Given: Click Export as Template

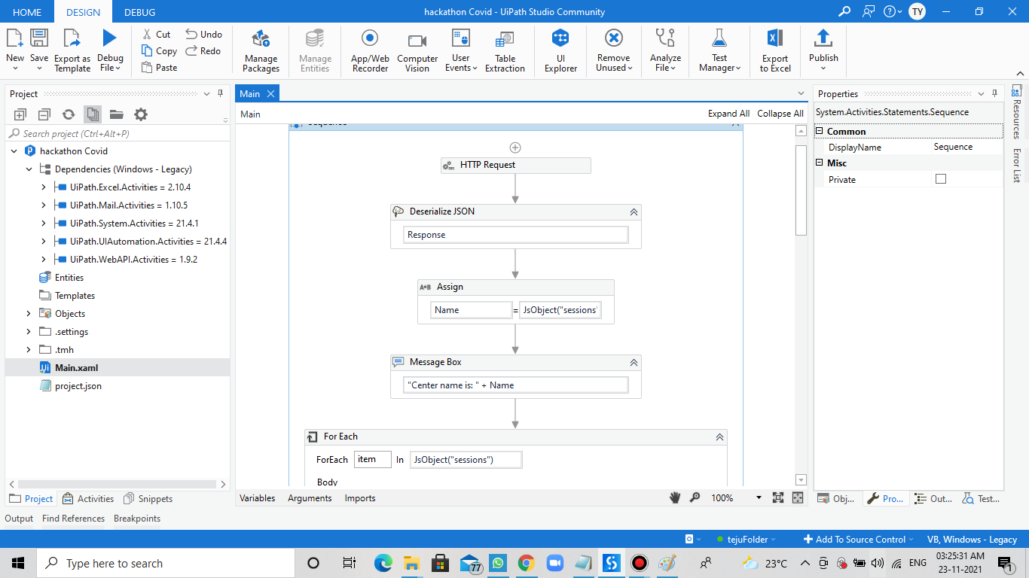Looking at the screenshot, I should (72, 50).
